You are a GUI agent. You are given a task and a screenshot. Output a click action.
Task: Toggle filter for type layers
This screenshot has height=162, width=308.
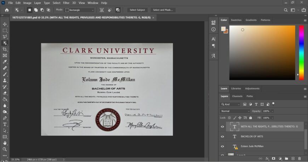pyautogui.click(x=256, y=104)
